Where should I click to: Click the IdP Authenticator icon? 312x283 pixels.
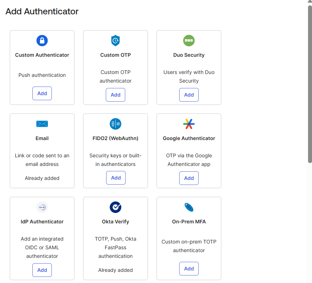(42, 207)
